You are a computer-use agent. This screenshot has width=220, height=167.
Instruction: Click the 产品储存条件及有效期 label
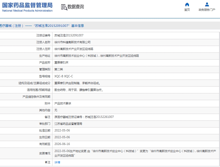[36, 97]
